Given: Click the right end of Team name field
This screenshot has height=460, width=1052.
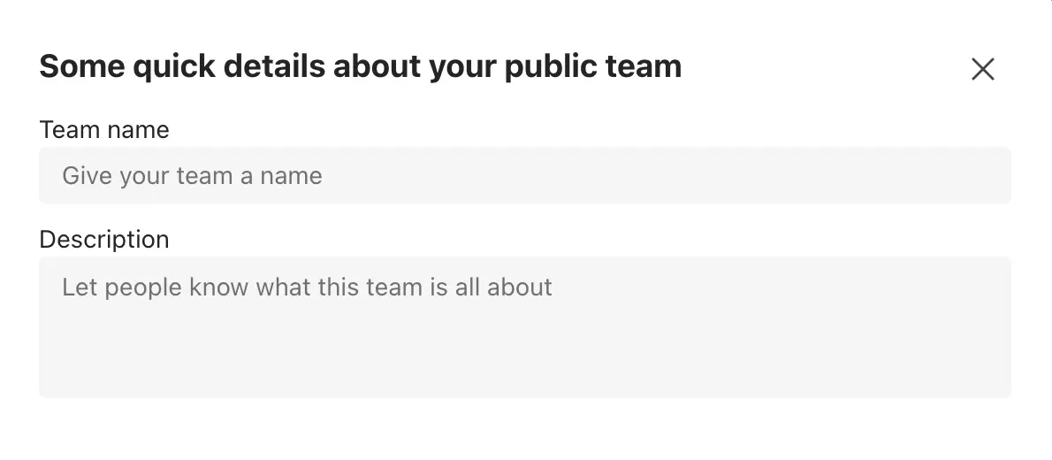Looking at the screenshot, I should 972,175.
